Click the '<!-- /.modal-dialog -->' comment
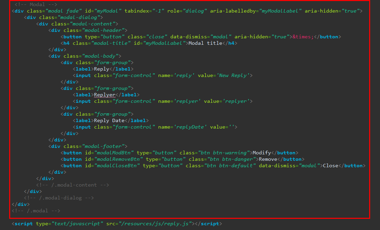 tap(59, 198)
